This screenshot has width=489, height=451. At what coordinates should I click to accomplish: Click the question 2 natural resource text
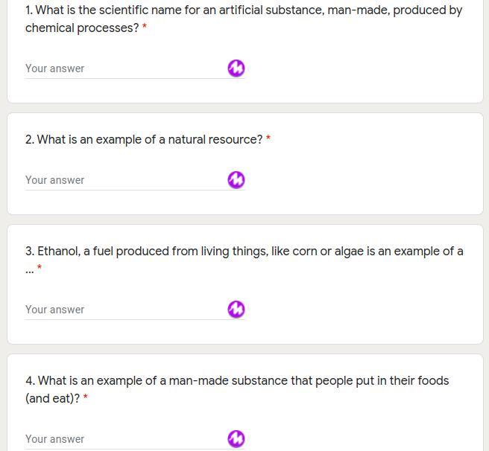[x=149, y=140]
